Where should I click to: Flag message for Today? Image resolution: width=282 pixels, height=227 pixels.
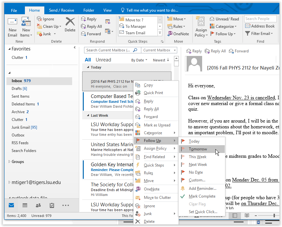pyautogui.click(x=202, y=141)
